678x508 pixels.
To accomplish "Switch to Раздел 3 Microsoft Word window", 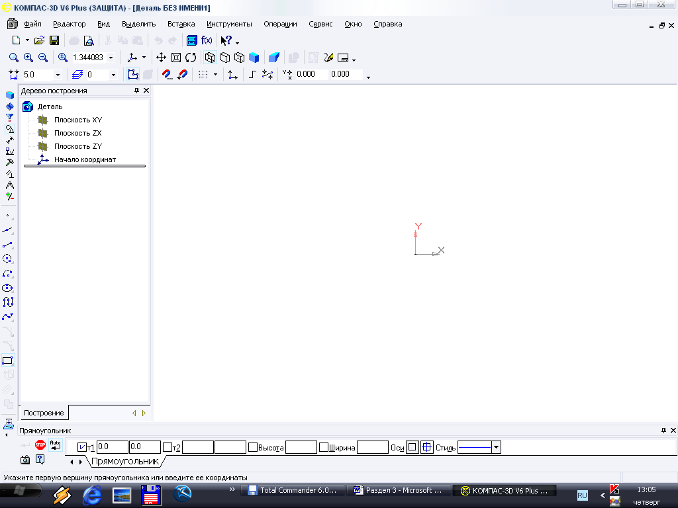I will click(398, 490).
